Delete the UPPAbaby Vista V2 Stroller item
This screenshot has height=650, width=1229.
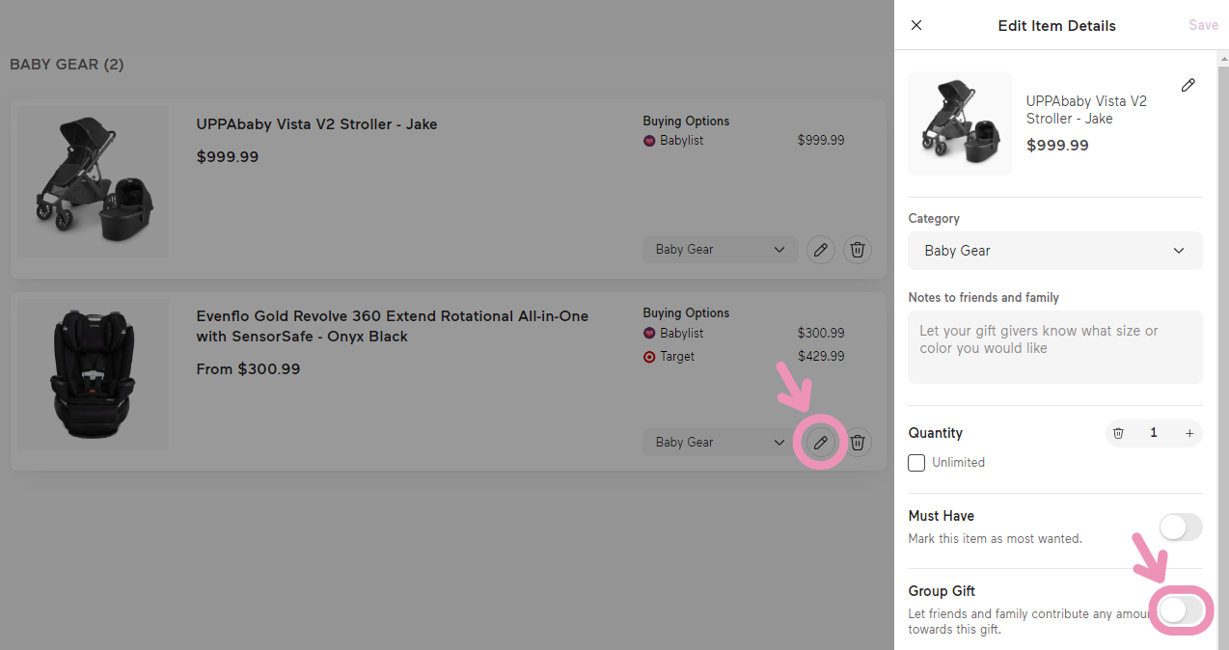858,250
